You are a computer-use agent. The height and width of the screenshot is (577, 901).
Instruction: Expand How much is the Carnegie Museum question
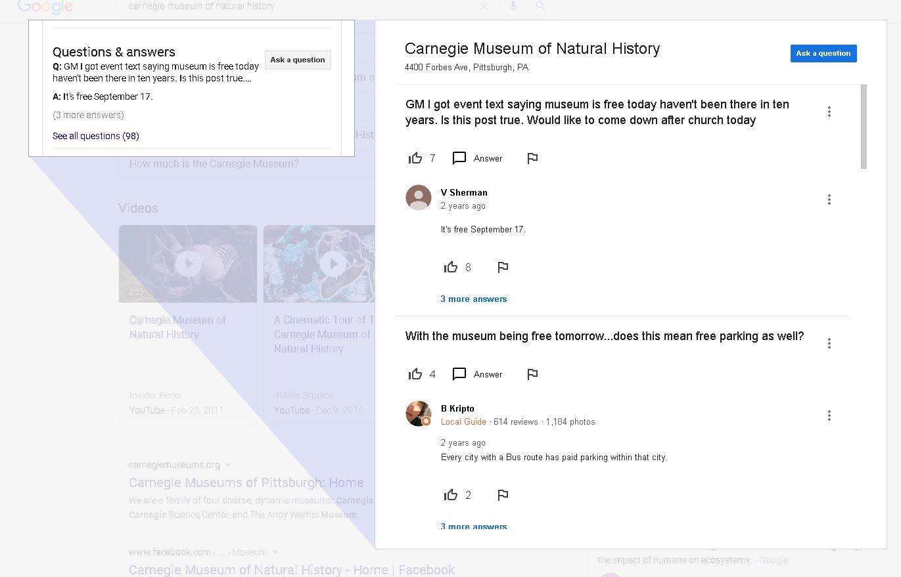click(246, 163)
